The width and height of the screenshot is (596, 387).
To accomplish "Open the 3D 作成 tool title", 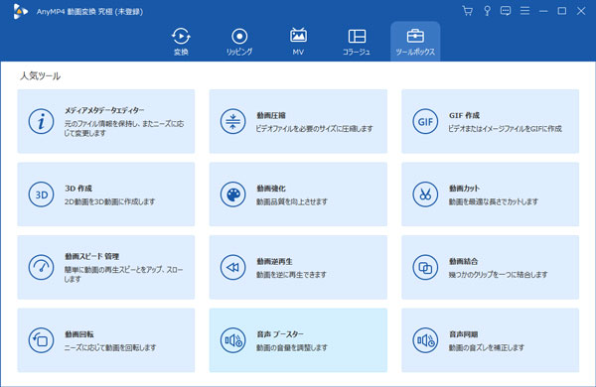I will (x=78, y=189).
